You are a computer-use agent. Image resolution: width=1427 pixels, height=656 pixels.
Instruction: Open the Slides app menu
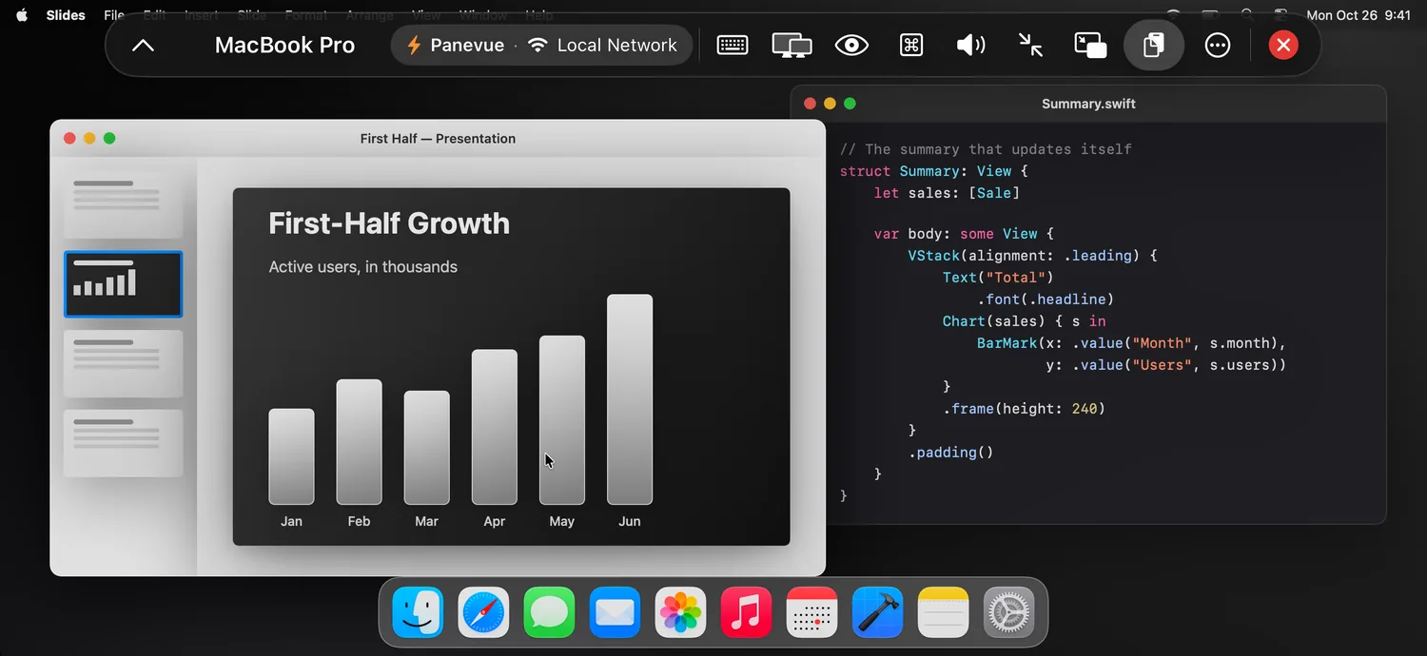(66, 15)
